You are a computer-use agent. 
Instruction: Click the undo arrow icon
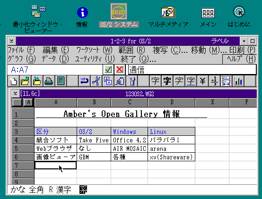click(x=84, y=81)
